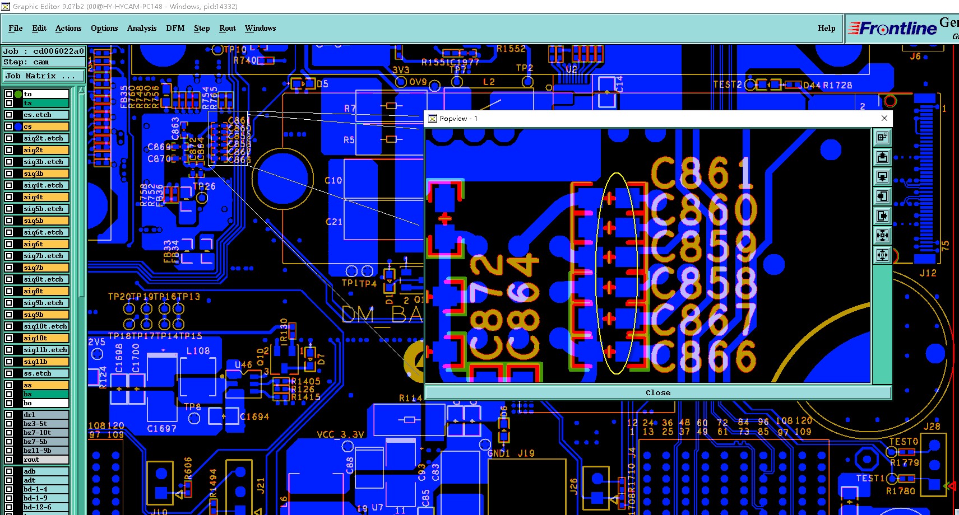Image resolution: width=959 pixels, height=515 pixels.
Task: Select layer name bs
Action: click(x=45, y=394)
